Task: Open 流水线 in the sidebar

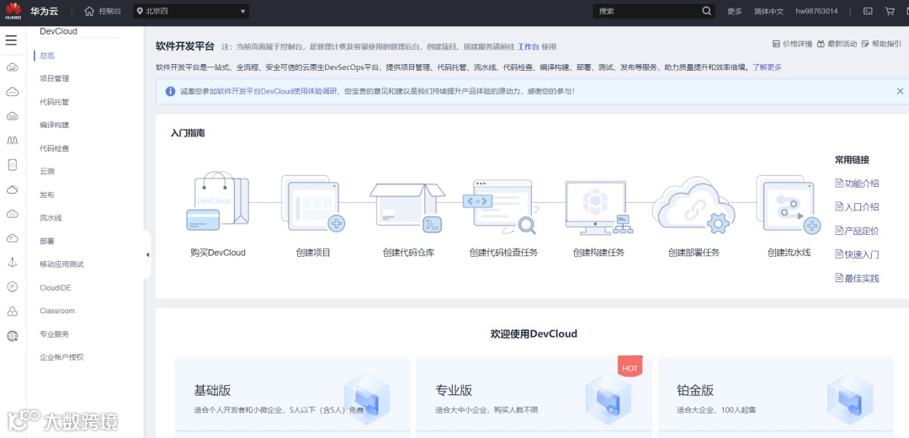Action: click(50, 218)
